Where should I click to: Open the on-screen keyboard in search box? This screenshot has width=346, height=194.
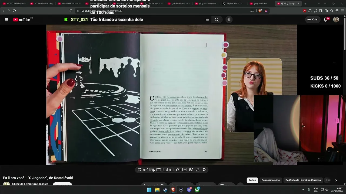point(207,20)
